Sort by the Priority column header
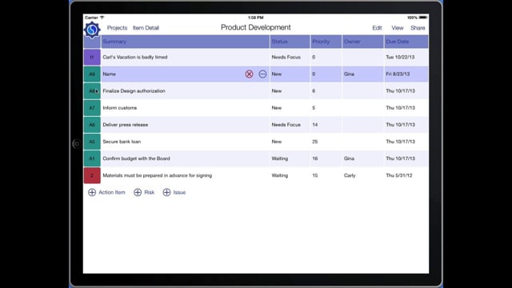This screenshot has width=512, height=288. click(x=326, y=42)
